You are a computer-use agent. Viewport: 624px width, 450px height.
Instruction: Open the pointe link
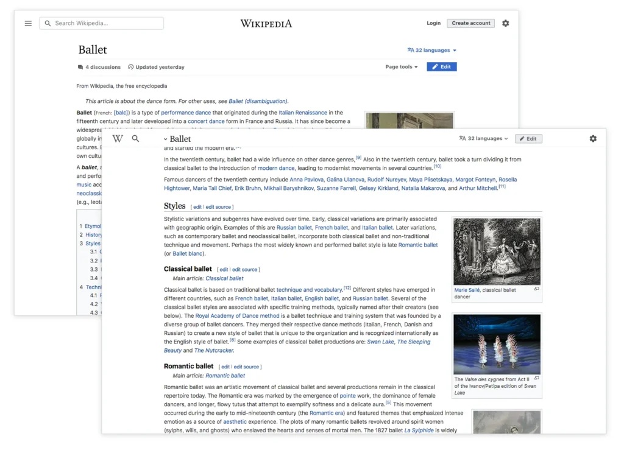tap(347, 396)
